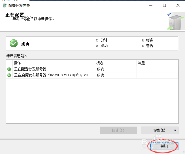Select the row 正在启用发布服务器
The width and height of the screenshot is (185, 154).
(92, 75)
